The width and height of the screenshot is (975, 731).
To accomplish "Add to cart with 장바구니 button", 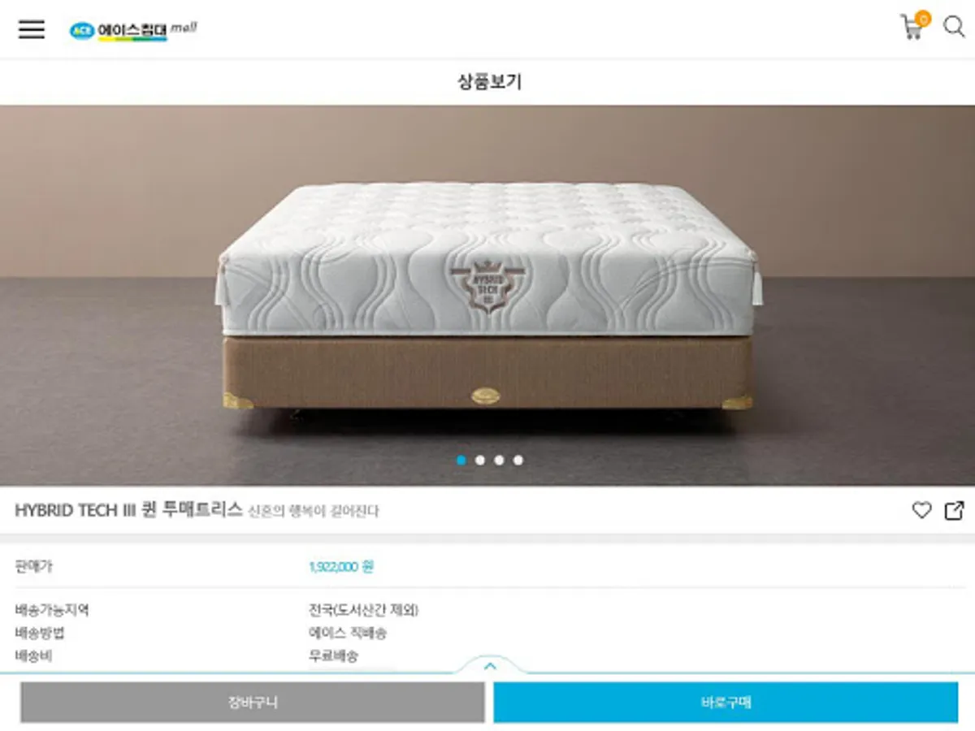I will [x=253, y=702].
